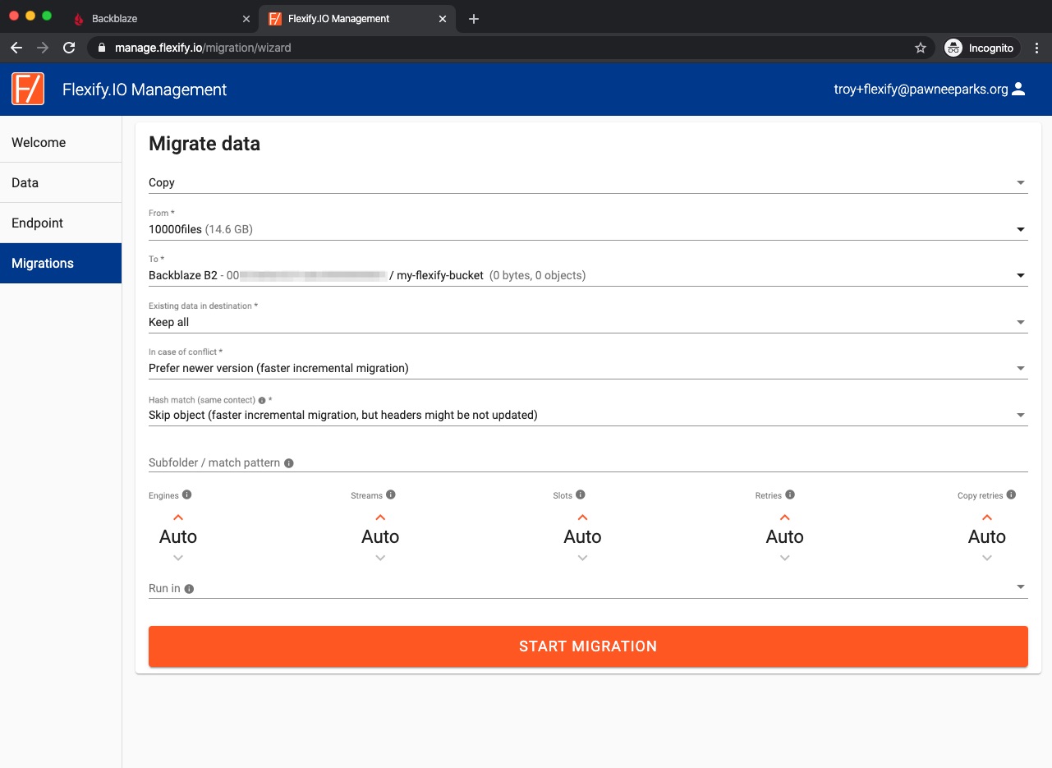This screenshot has width=1052, height=768.
Task: Decrease Slots with the down chevron
Action: coord(582,558)
